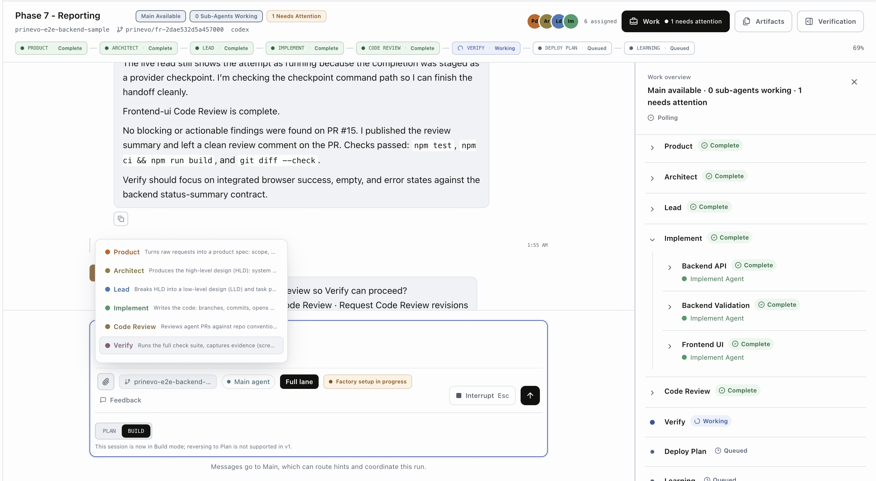Choose Implement from agent mention menu
The width and height of the screenshot is (876, 481).
191,308
